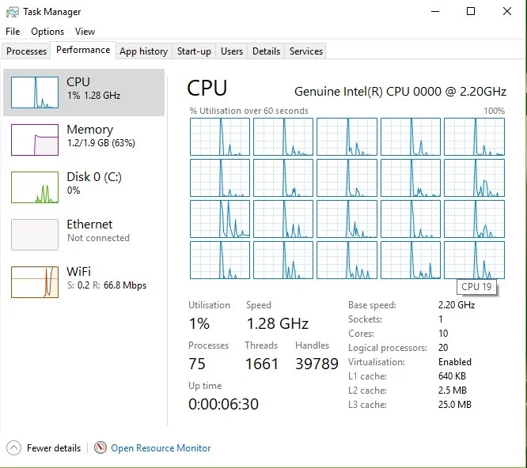The height and width of the screenshot is (468, 527).
Task: Click the CPU 19 graph with tooltip
Action: (x=474, y=260)
